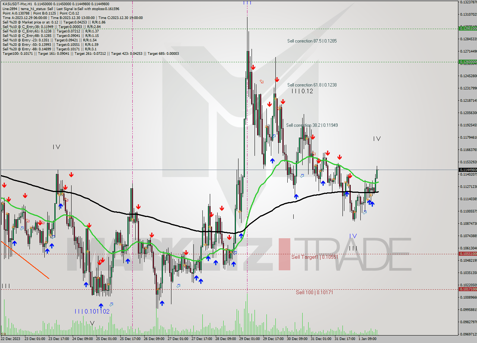Click the green 0.1295100 price level tag
The height and width of the screenshot is (343, 477).
467,28
